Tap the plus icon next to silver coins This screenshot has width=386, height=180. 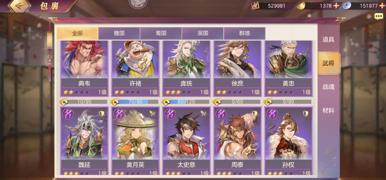click(x=382, y=5)
